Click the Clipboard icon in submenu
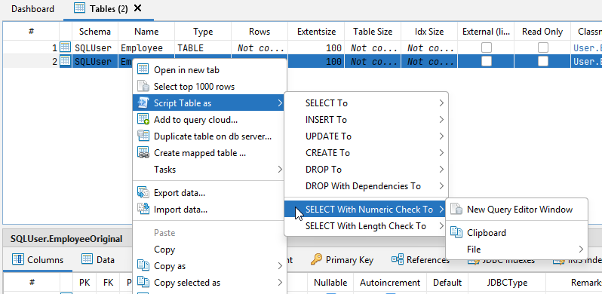Viewport: 602px width, 294px height. point(456,232)
